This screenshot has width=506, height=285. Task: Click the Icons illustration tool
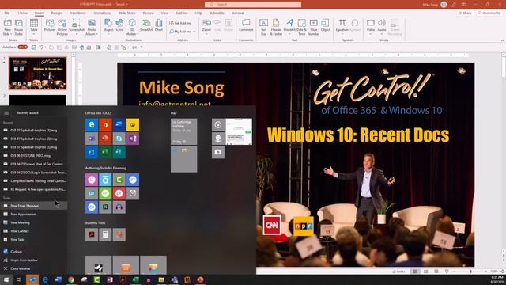(119, 26)
